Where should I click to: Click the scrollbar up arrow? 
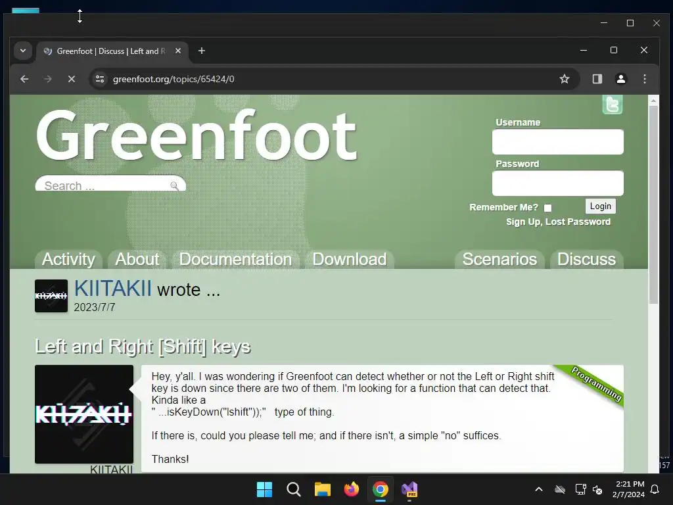(653, 101)
